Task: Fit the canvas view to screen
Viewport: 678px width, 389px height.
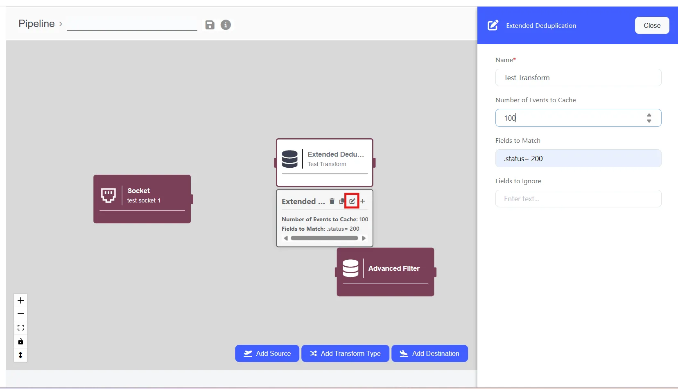Action: coord(20,328)
